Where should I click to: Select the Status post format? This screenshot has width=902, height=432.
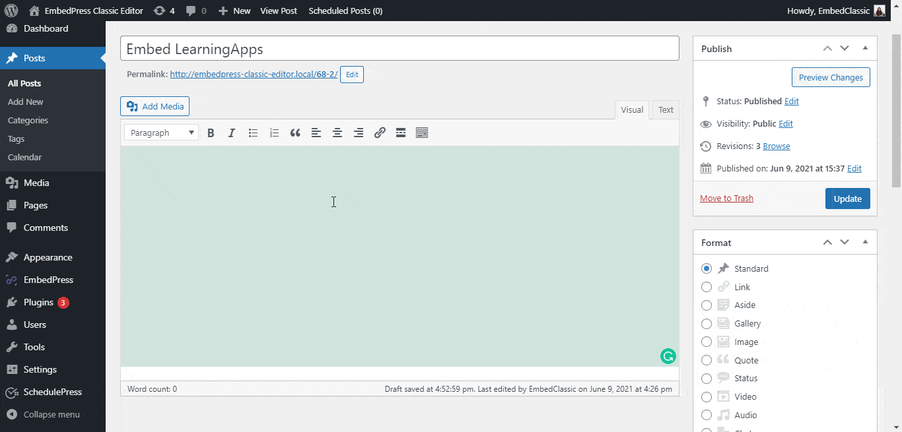707,379
